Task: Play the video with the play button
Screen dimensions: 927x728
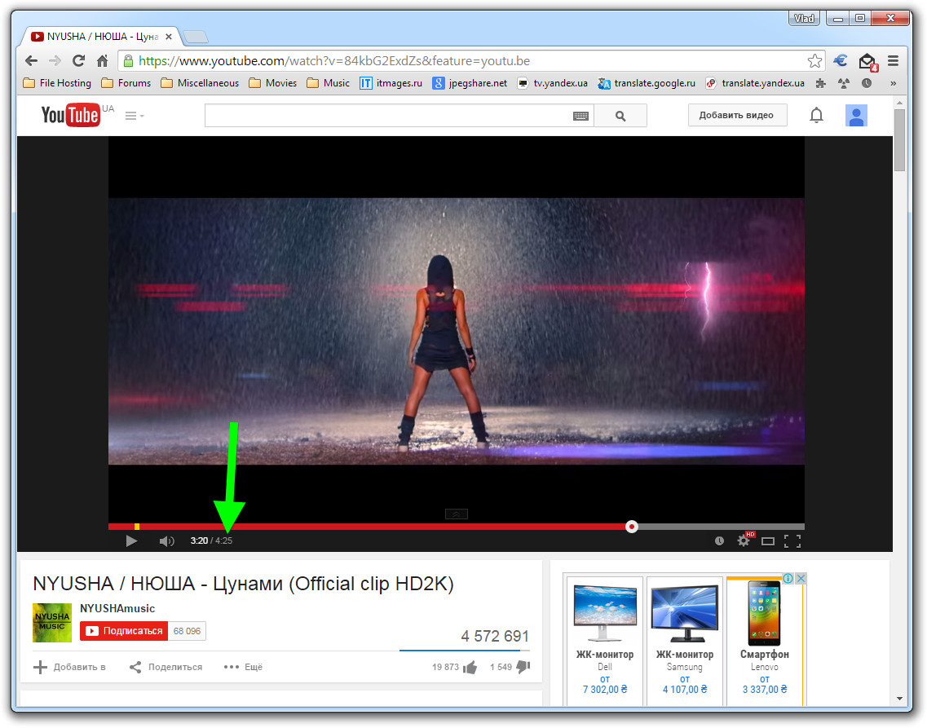Action: click(131, 540)
